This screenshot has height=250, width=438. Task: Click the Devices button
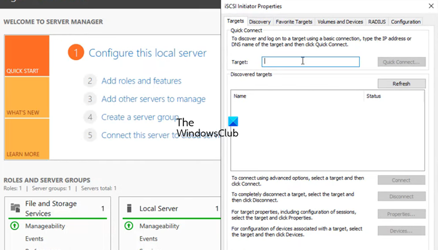(402, 231)
